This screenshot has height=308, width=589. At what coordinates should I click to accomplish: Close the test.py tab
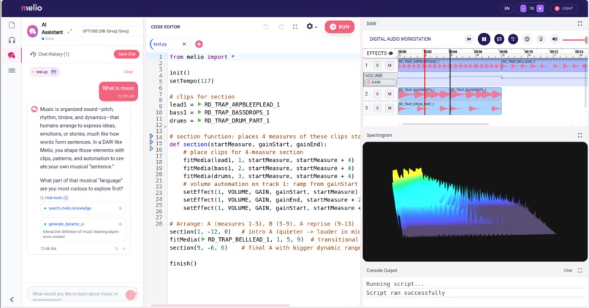(184, 45)
